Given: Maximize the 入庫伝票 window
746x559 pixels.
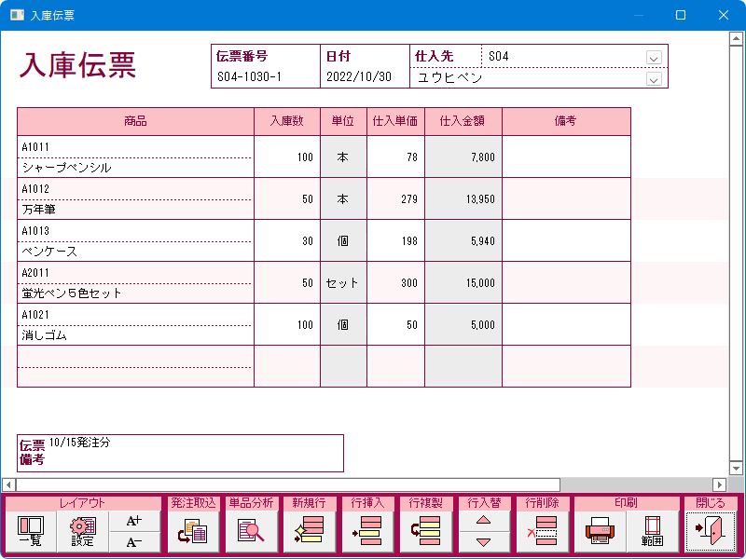Looking at the screenshot, I should (x=681, y=15).
